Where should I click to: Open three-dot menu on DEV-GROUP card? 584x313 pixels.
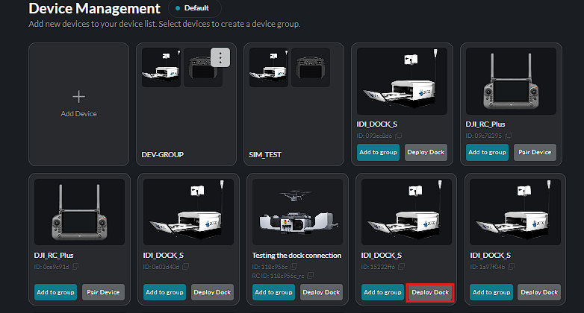point(220,57)
